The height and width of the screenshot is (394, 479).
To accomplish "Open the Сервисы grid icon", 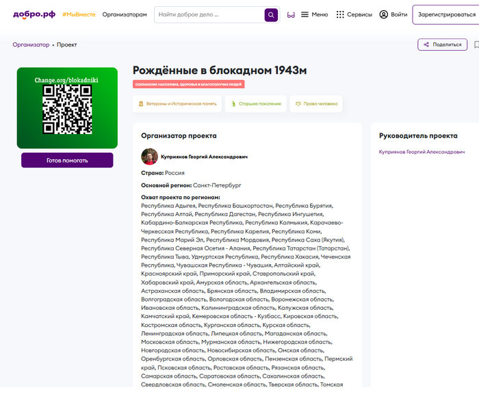I will [x=340, y=14].
